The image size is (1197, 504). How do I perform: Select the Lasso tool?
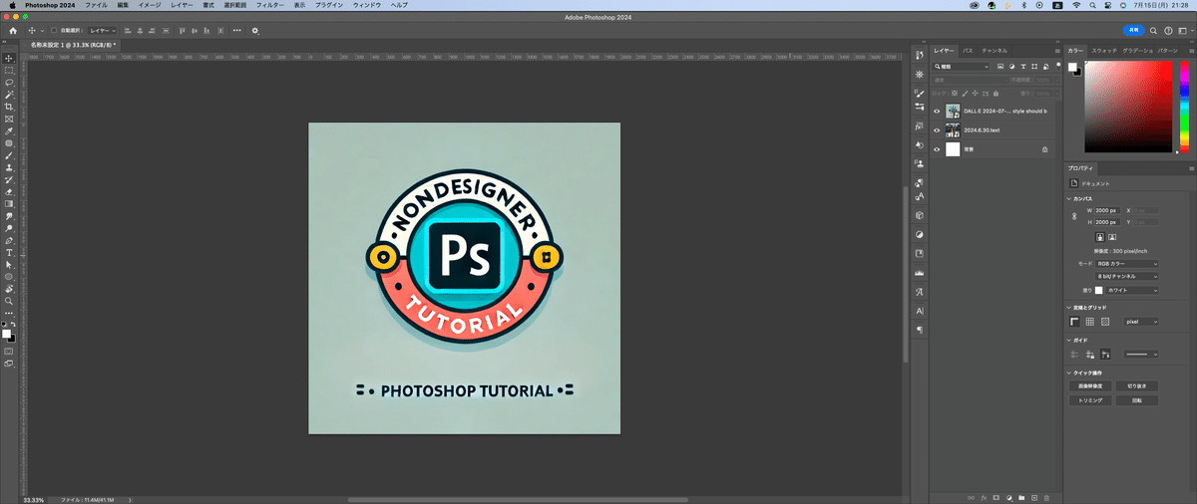(x=9, y=82)
